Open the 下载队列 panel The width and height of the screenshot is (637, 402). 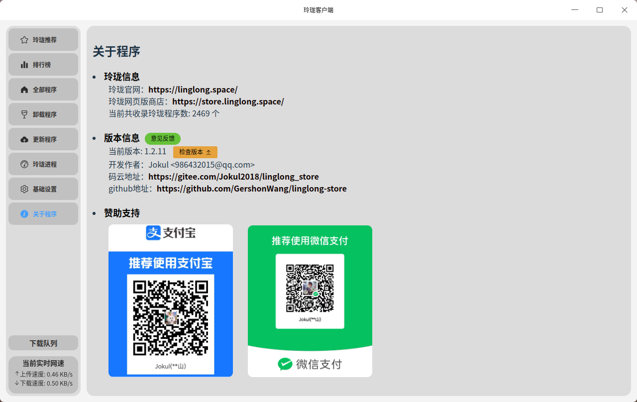[43, 343]
